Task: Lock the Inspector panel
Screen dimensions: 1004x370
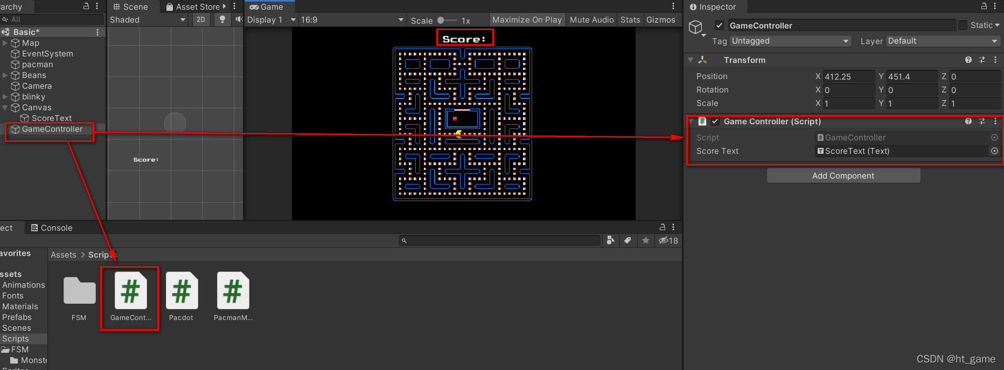Action: point(984,6)
